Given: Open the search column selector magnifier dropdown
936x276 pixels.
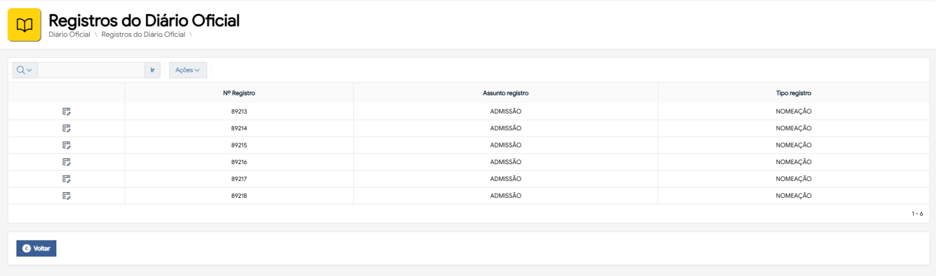Looking at the screenshot, I should tap(25, 70).
